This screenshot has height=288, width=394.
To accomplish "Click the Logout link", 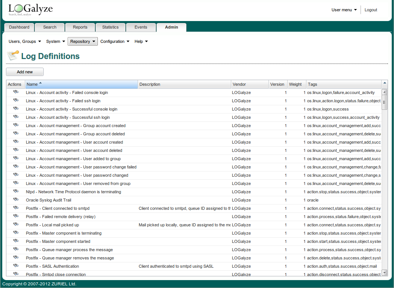I will click(x=370, y=10).
